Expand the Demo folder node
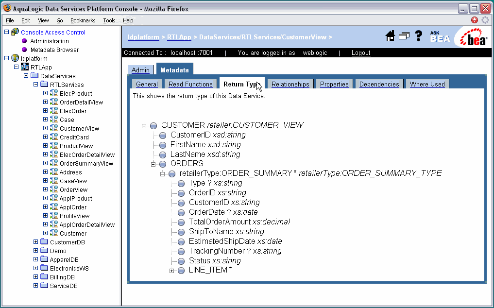494x308 pixels. (35, 250)
